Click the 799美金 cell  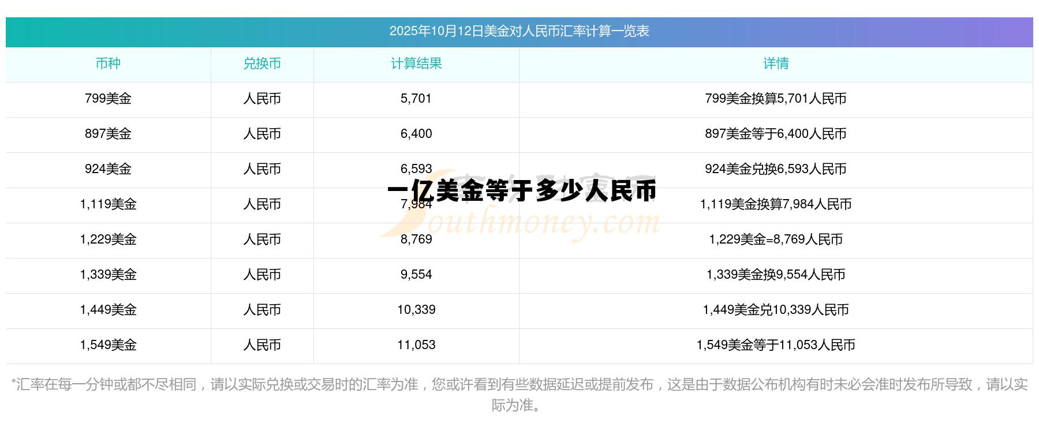108,99
